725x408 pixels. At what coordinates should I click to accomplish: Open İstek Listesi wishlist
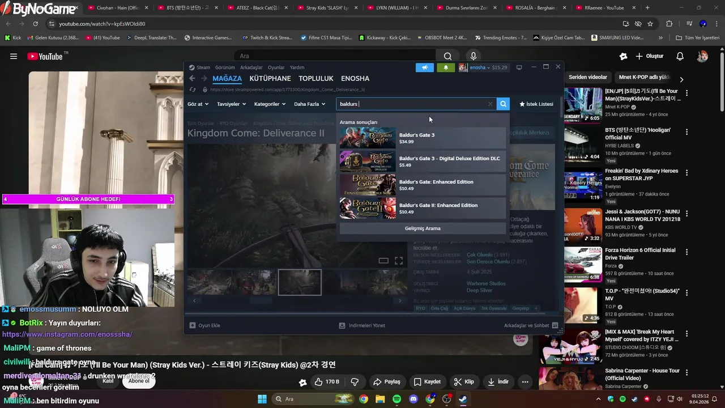[536, 104]
